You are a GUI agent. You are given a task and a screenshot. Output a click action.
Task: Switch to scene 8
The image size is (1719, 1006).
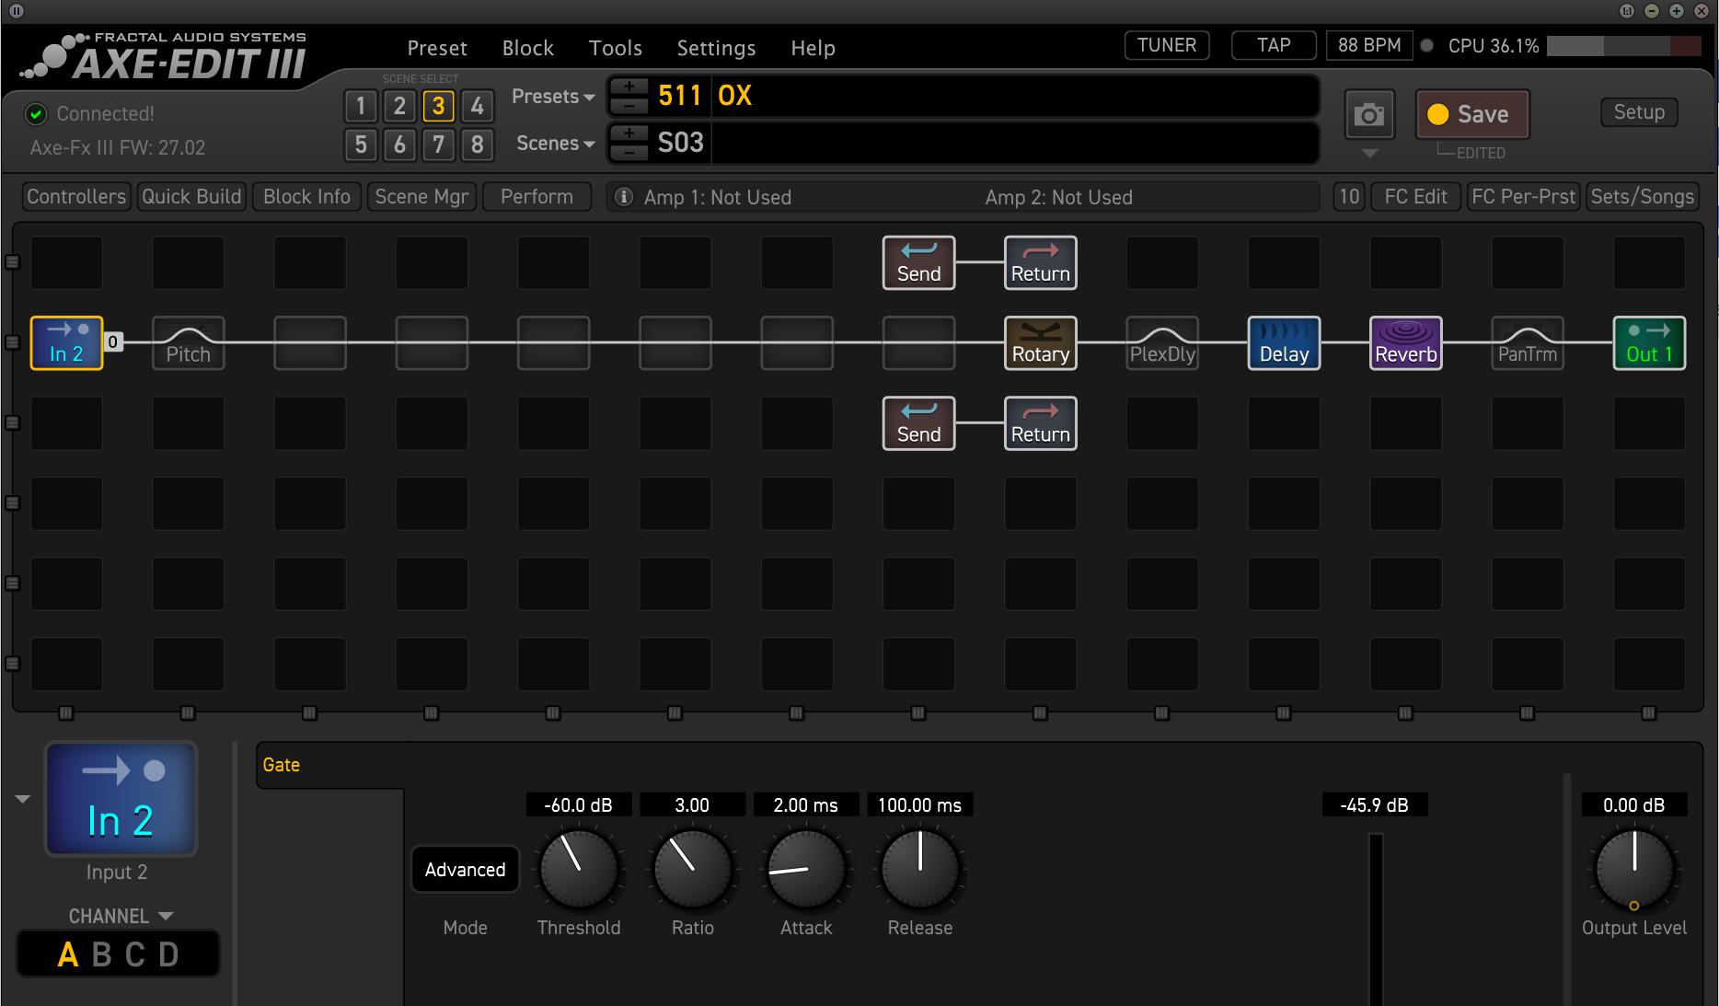coord(477,145)
